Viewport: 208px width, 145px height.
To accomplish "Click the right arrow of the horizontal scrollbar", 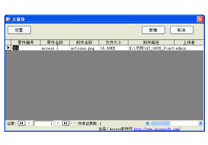I will [x=201, y=123].
